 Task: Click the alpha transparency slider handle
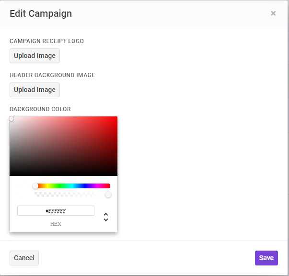(108, 195)
